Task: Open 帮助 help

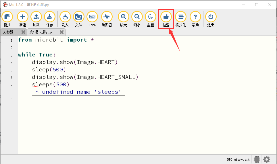Action: click(195, 19)
